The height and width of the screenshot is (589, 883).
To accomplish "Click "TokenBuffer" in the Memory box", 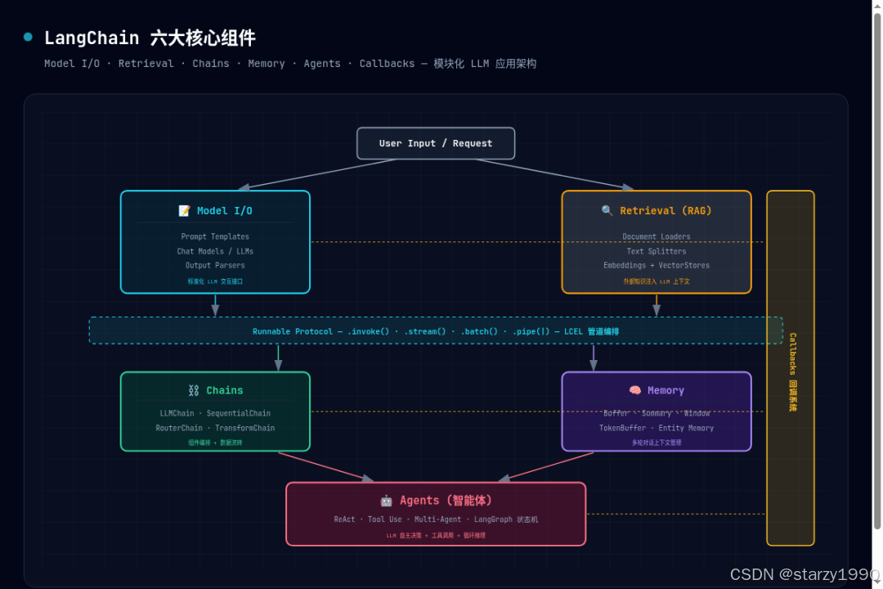I will click(x=622, y=428).
